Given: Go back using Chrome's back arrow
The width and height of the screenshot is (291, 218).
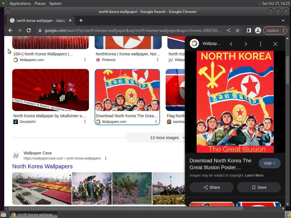Looking at the screenshot, I should coord(11,30).
